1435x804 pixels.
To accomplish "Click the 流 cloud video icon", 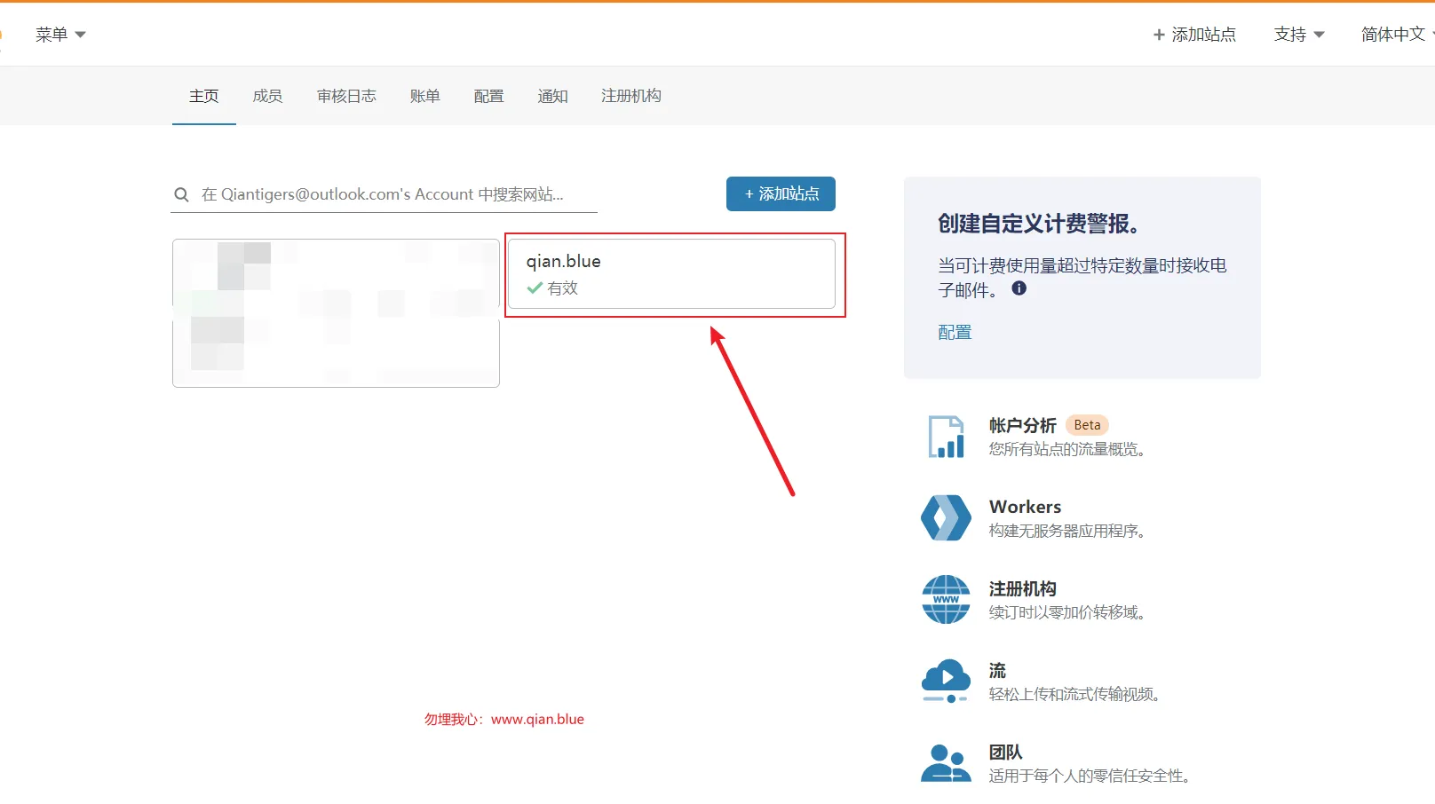I will [x=947, y=682].
